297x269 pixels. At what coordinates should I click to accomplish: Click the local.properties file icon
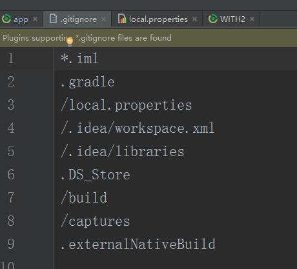122,19
